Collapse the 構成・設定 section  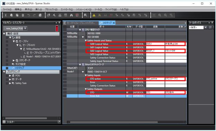click(x=4, y=34)
